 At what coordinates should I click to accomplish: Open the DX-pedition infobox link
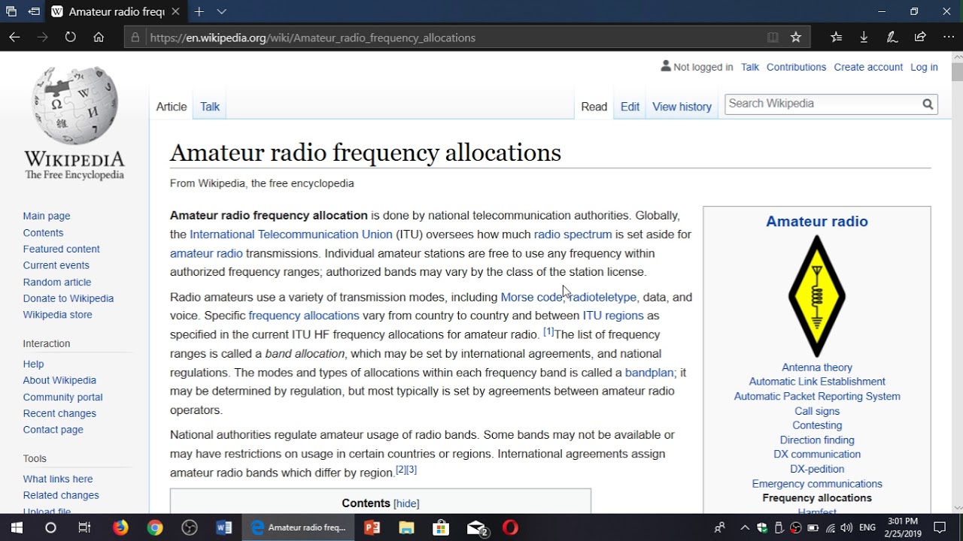pos(817,469)
